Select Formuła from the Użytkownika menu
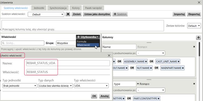 [x=81, y=42]
